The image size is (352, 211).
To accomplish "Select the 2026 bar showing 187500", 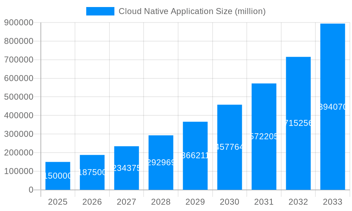I will pyautogui.click(x=92, y=172).
